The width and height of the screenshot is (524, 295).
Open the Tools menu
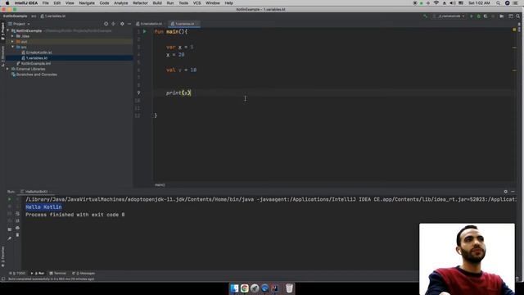coord(183,3)
